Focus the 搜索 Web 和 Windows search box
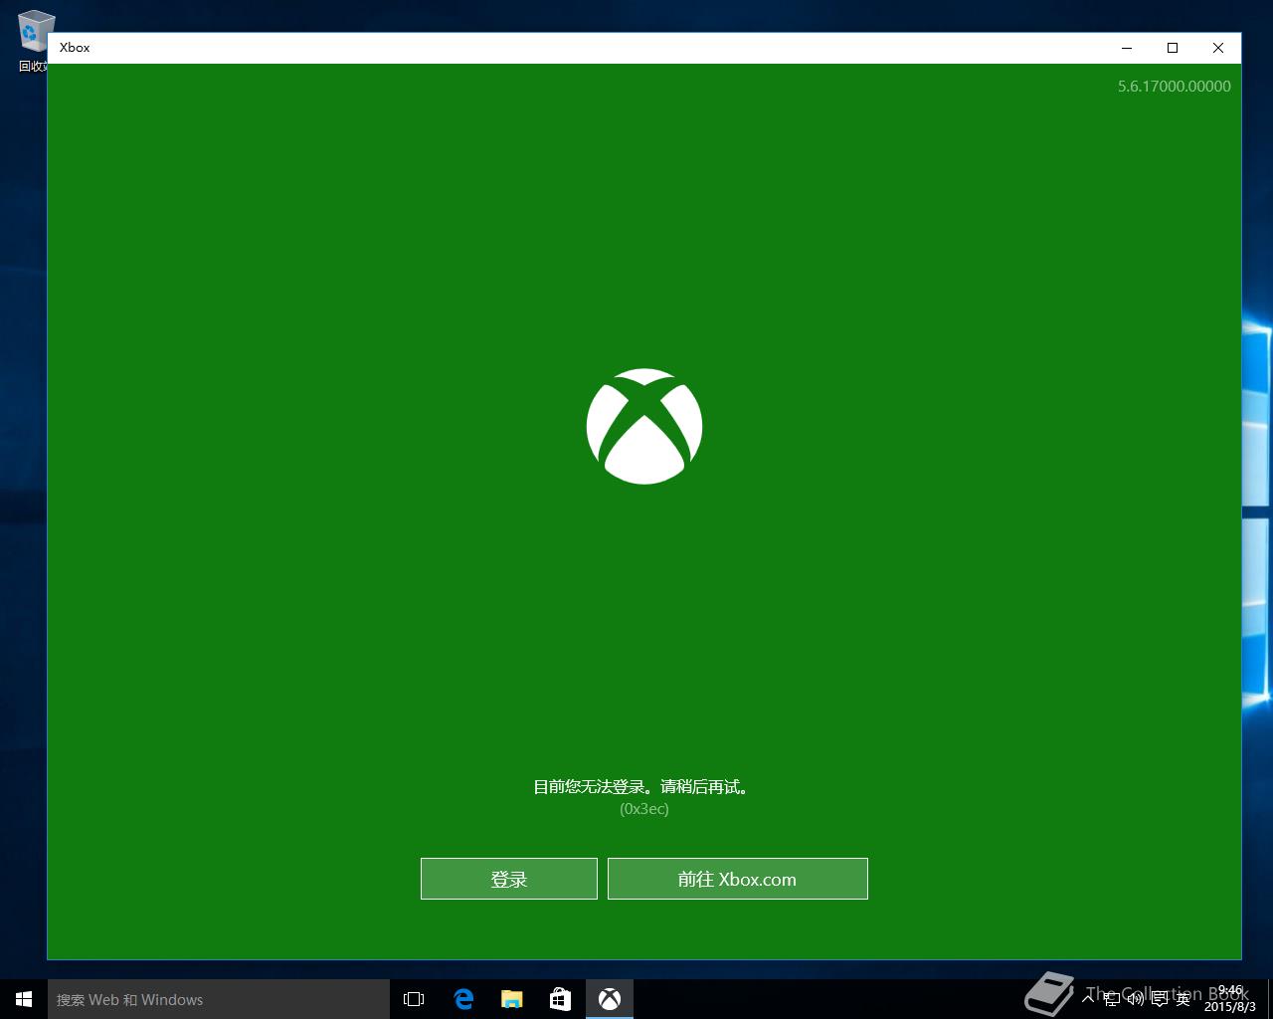The width and height of the screenshot is (1273, 1019). (x=219, y=999)
